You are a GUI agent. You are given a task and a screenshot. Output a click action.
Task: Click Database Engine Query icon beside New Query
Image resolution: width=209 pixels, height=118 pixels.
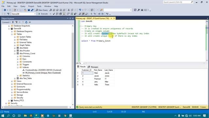coord(51,10)
